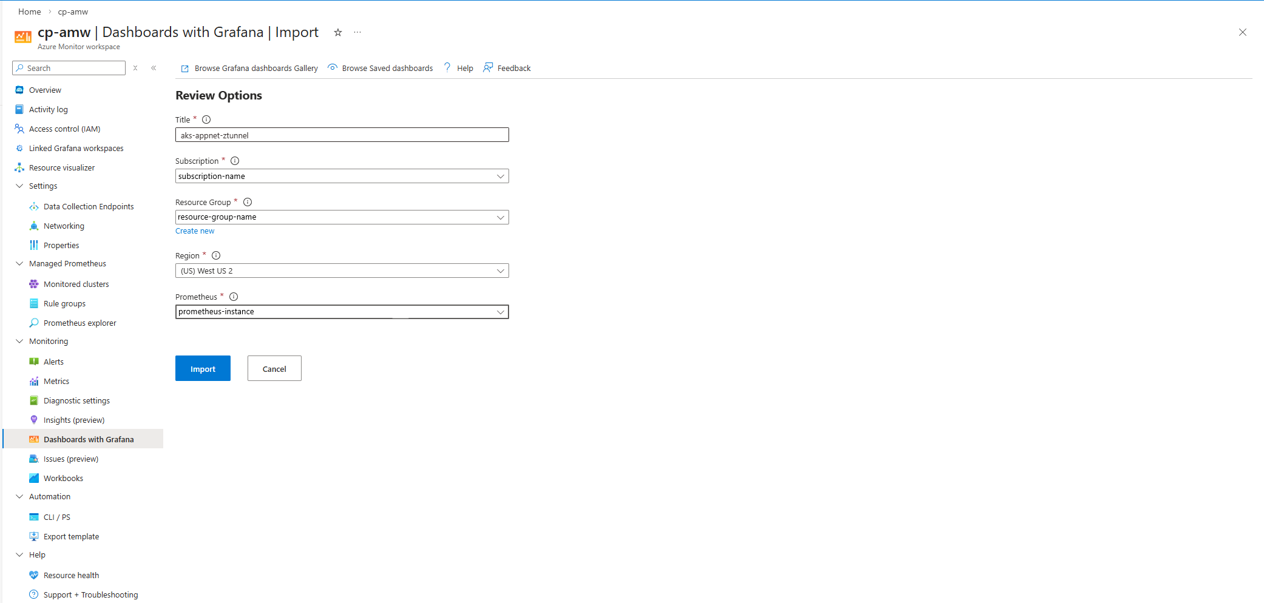Image resolution: width=1264 pixels, height=603 pixels.
Task: Click Feedback in the toolbar
Action: point(507,68)
